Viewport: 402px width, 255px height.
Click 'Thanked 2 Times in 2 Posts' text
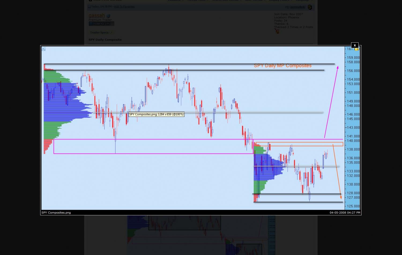pyautogui.click(x=293, y=27)
